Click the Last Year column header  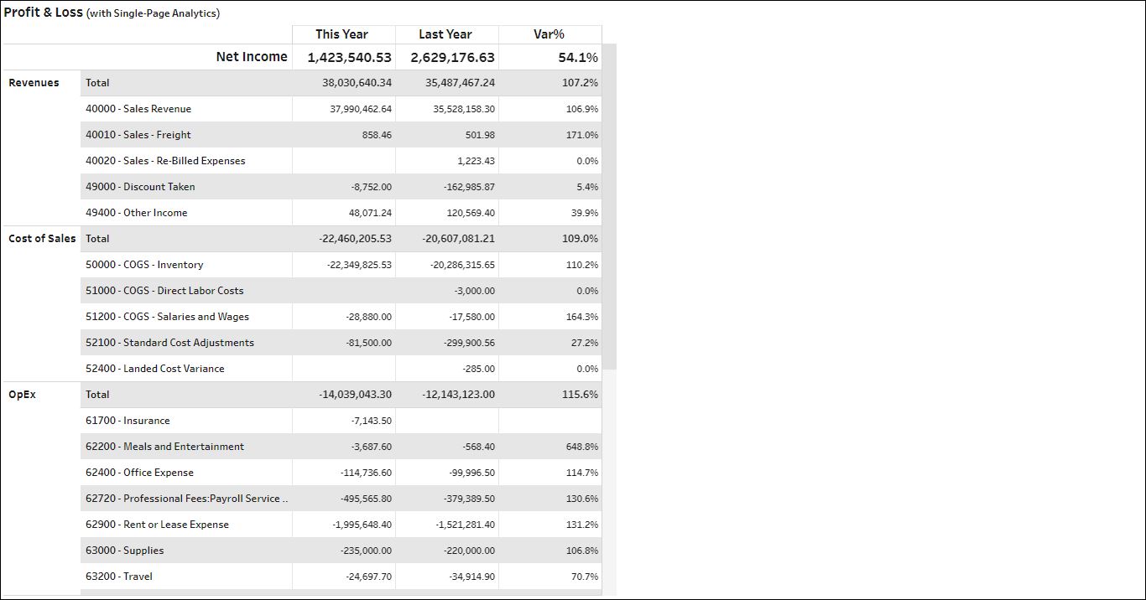coord(445,34)
